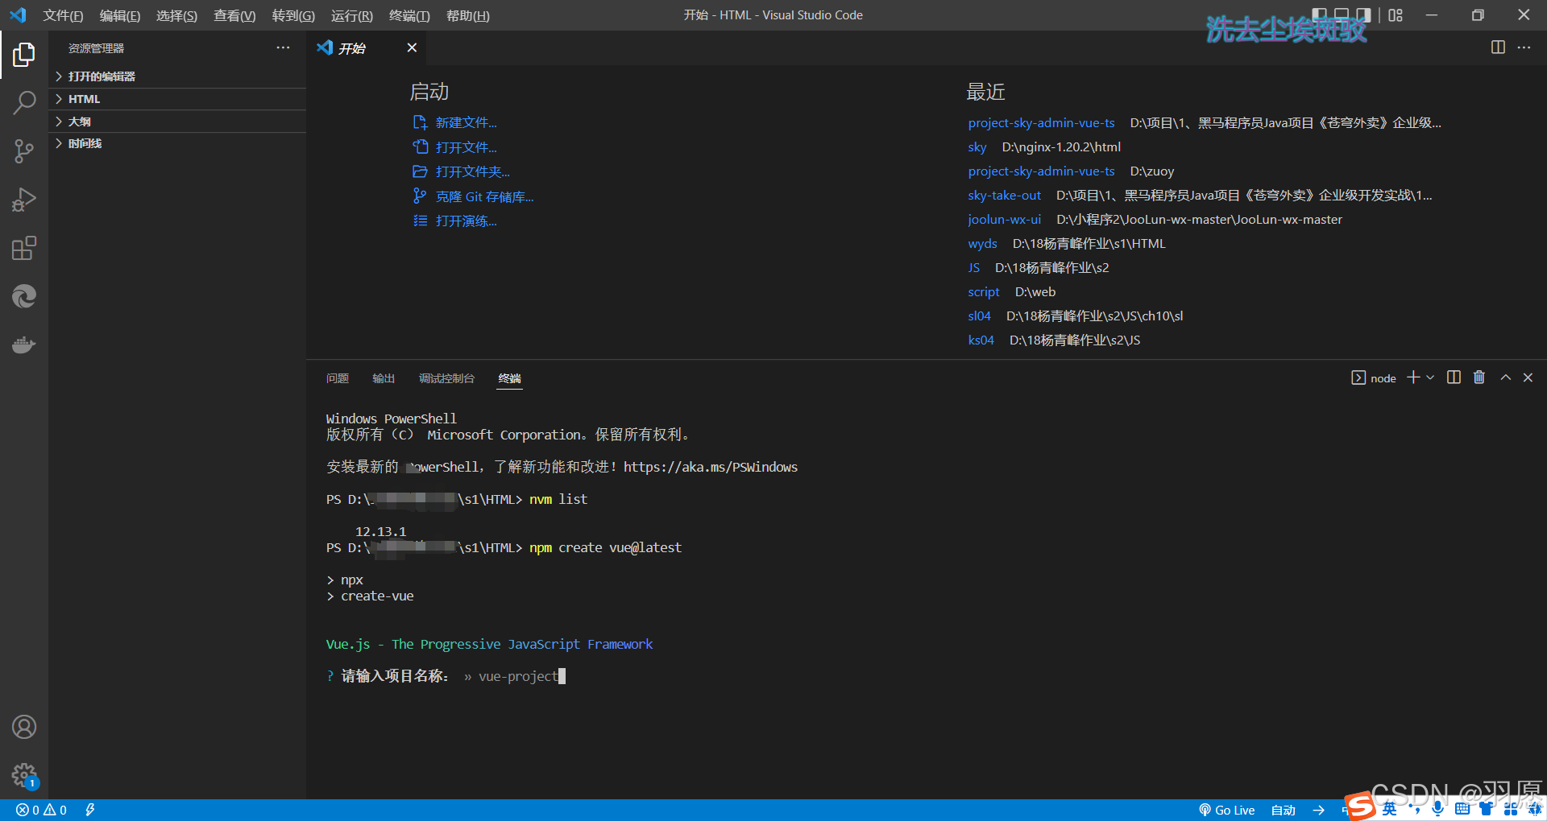Click the VS Code logo in title bar

(x=18, y=15)
